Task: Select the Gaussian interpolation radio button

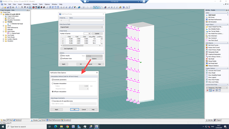Action: pyautogui.click(x=52, y=83)
